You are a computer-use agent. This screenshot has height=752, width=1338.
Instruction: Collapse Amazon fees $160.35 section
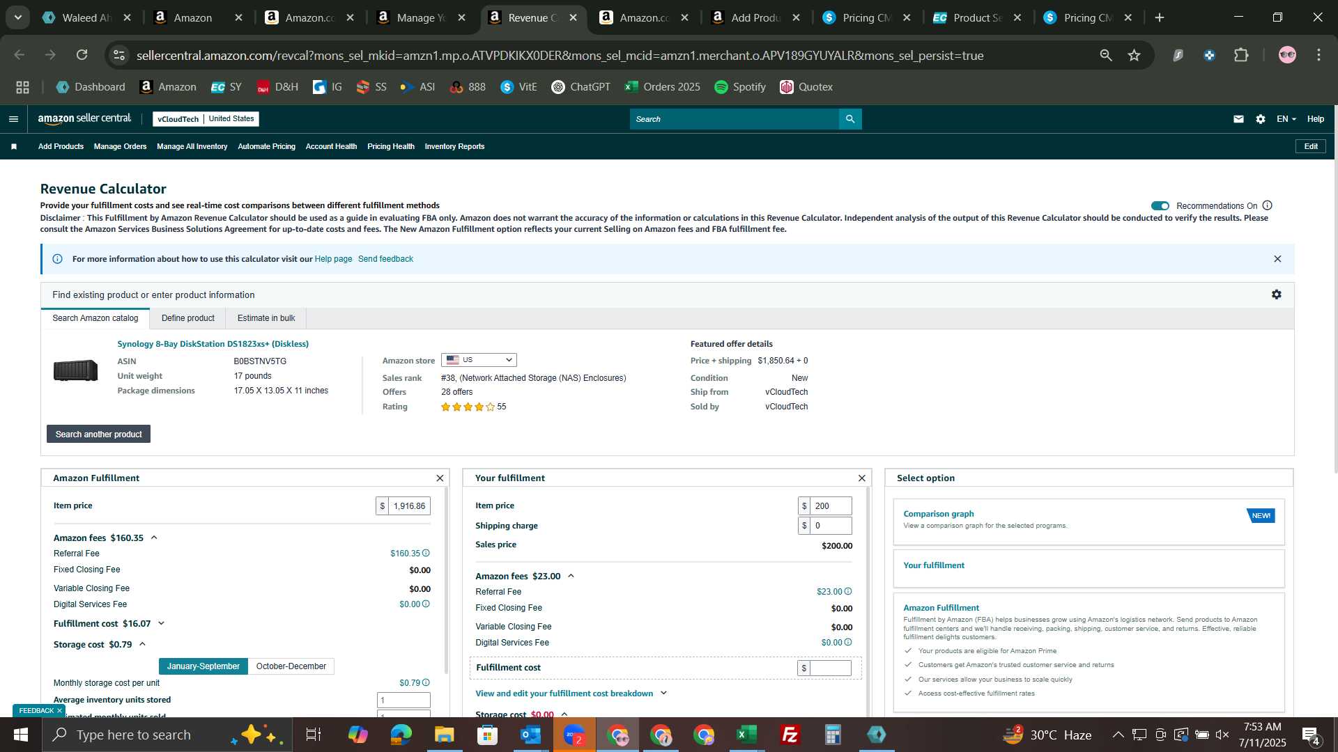[x=154, y=538]
